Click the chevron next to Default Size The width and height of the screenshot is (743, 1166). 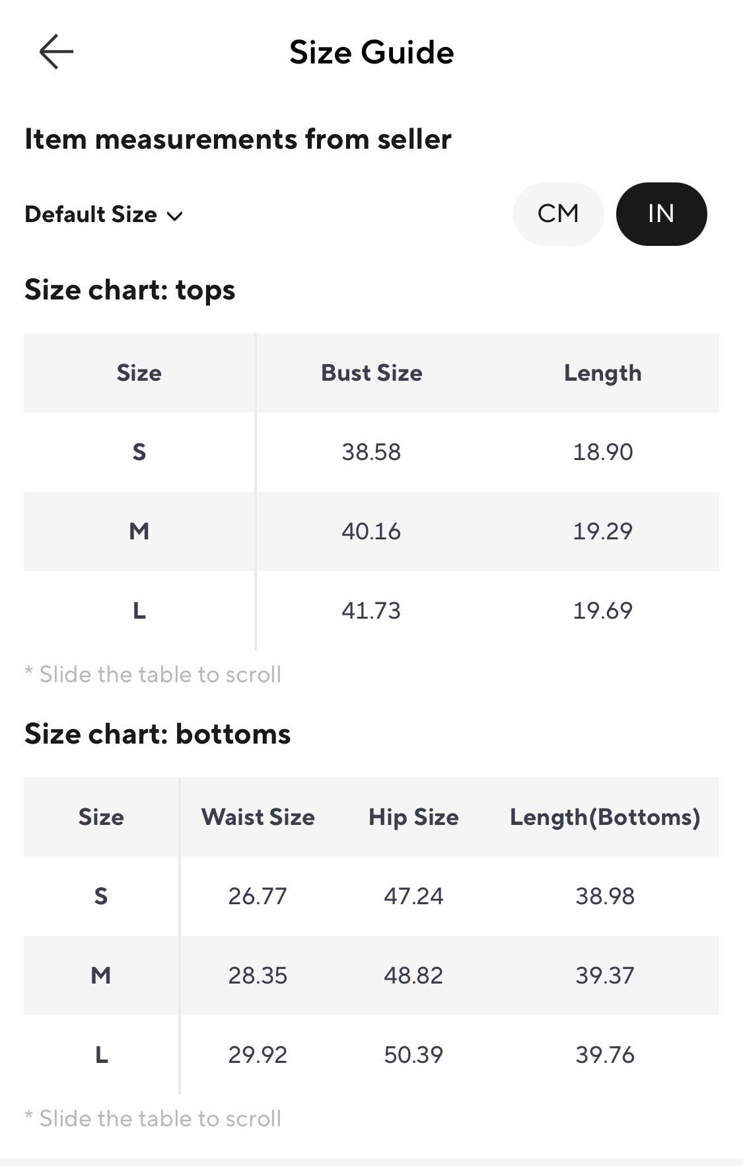175,216
